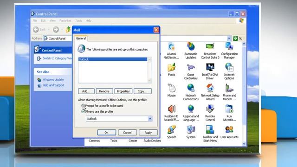This screenshot has width=297, height=167.
Task: Open the Windows Update link
Action: tap(53, 80)
